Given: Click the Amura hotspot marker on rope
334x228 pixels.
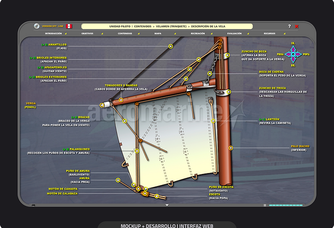Looking at the screenshot, I should click(118, 180).
